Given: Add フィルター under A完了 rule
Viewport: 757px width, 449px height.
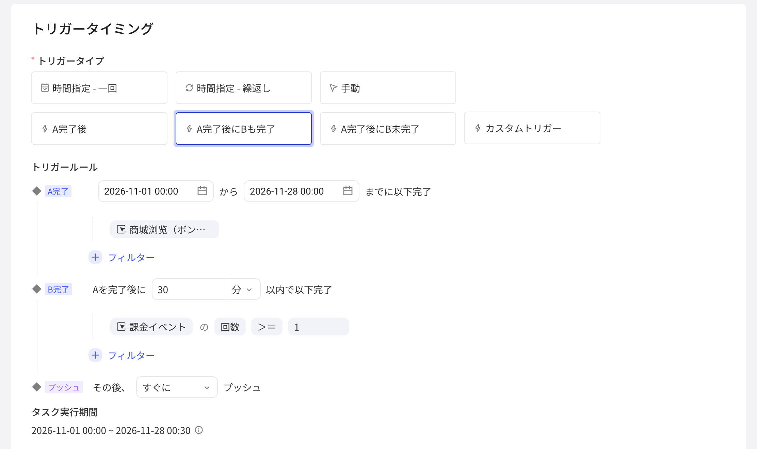Looking at the screenshot, I should pyautogui.click(x=131, y=257).
